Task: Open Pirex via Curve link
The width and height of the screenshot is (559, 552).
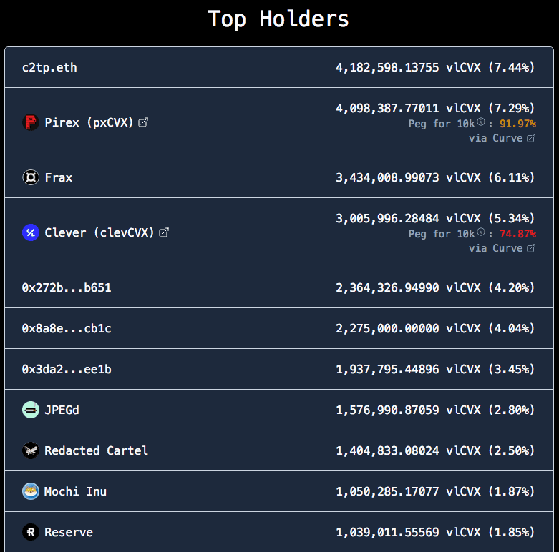Action: click(502, 138)
